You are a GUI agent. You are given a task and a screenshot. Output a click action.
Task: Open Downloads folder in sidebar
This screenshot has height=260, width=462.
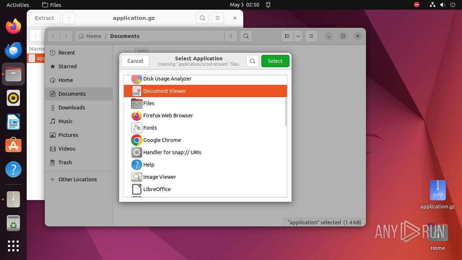coord(79,108)
